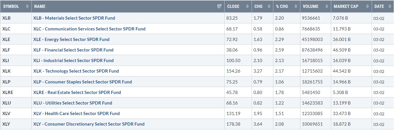This screenshot has width=394, height=130.
Task: Select the XLV symbol cell
Action: click(x=7, y=114)
